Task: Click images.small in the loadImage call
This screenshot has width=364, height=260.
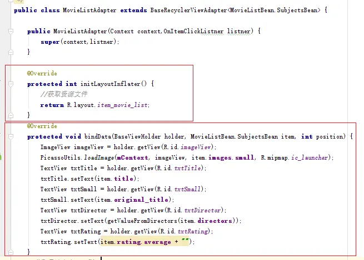Action: (x=231, y=157)
